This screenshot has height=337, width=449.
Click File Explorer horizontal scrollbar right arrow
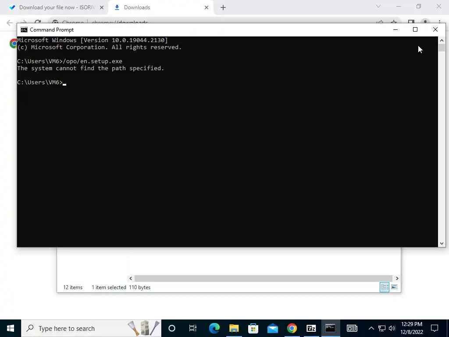click(x=397, y=278)
